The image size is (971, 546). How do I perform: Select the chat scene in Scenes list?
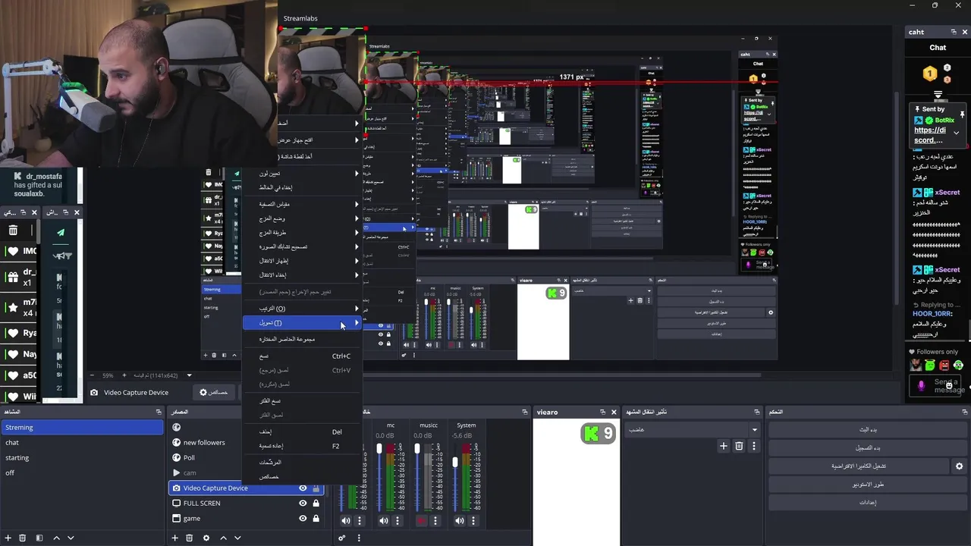point(82,443)
